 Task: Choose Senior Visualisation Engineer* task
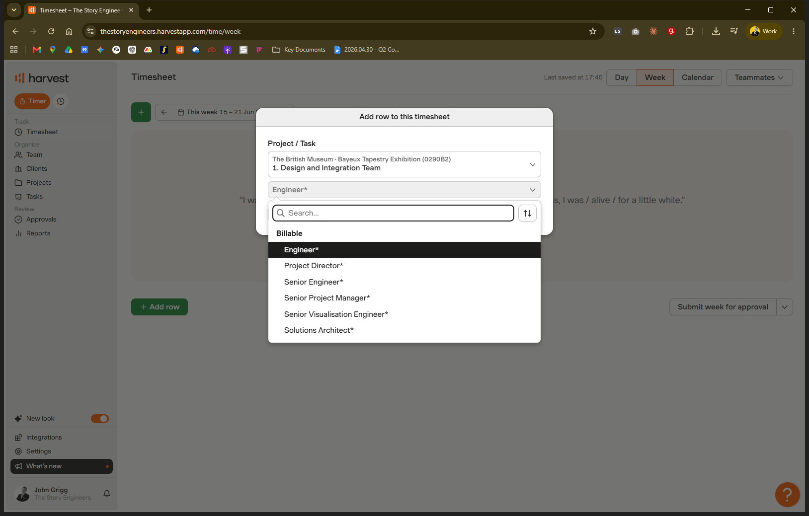tap(404, 314)
